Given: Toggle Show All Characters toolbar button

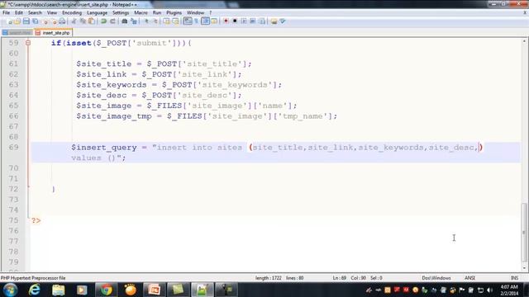Looking at the screenshot, I should 197,21.
